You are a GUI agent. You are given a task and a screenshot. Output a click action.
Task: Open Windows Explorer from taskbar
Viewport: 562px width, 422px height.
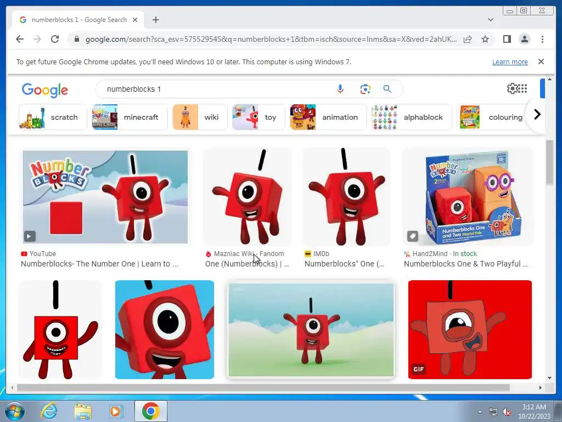(82, 411)
